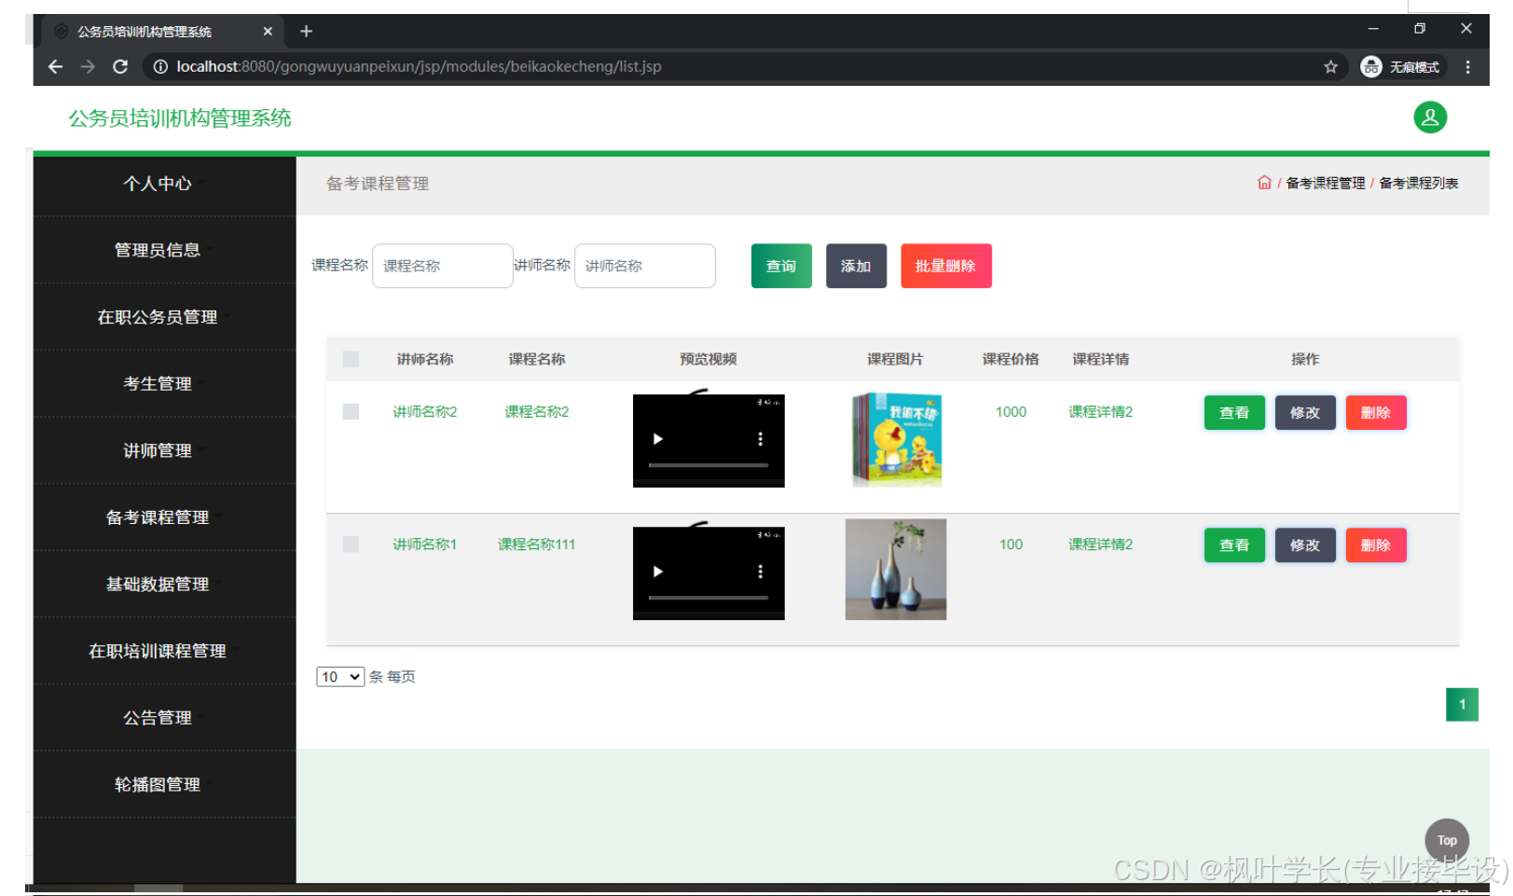Click the 预览视频 column header
Screen dimensions: 1513x896
708,359
